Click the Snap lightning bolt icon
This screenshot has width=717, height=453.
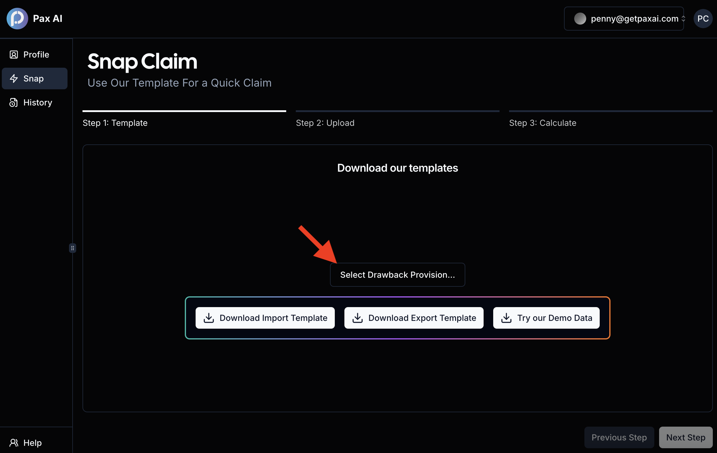14,78
